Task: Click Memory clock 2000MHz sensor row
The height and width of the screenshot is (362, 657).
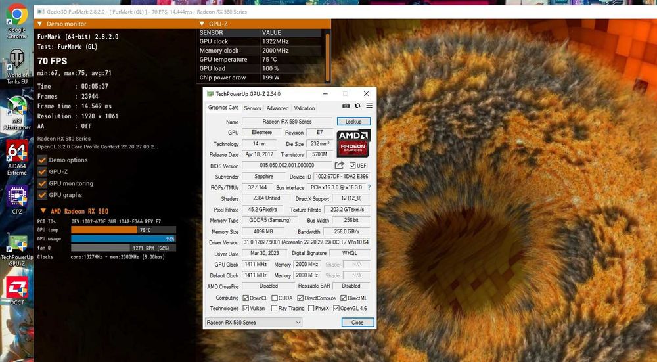Action: coord(260,51)
